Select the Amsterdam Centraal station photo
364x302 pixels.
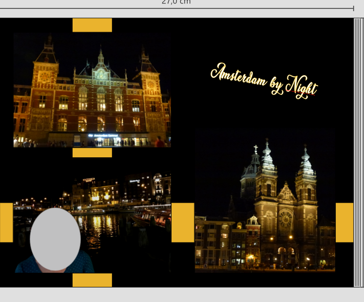coord(92,90)
